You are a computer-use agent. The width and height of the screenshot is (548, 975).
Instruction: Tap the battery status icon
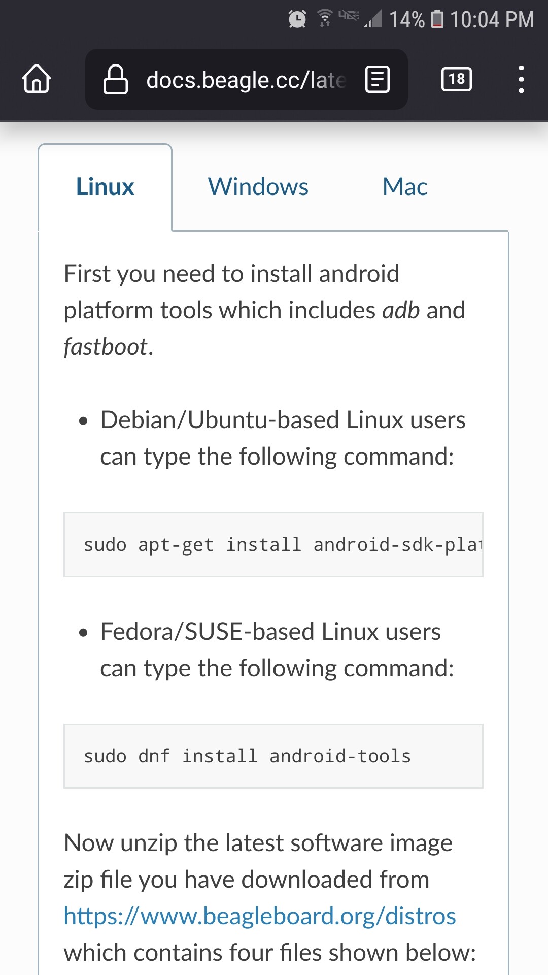(437, 19)
